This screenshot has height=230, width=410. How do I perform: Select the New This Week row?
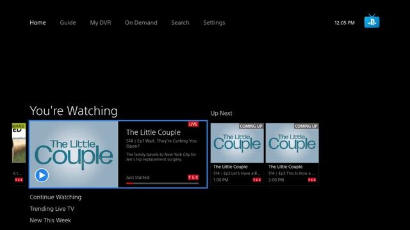(x=50, y=220)
